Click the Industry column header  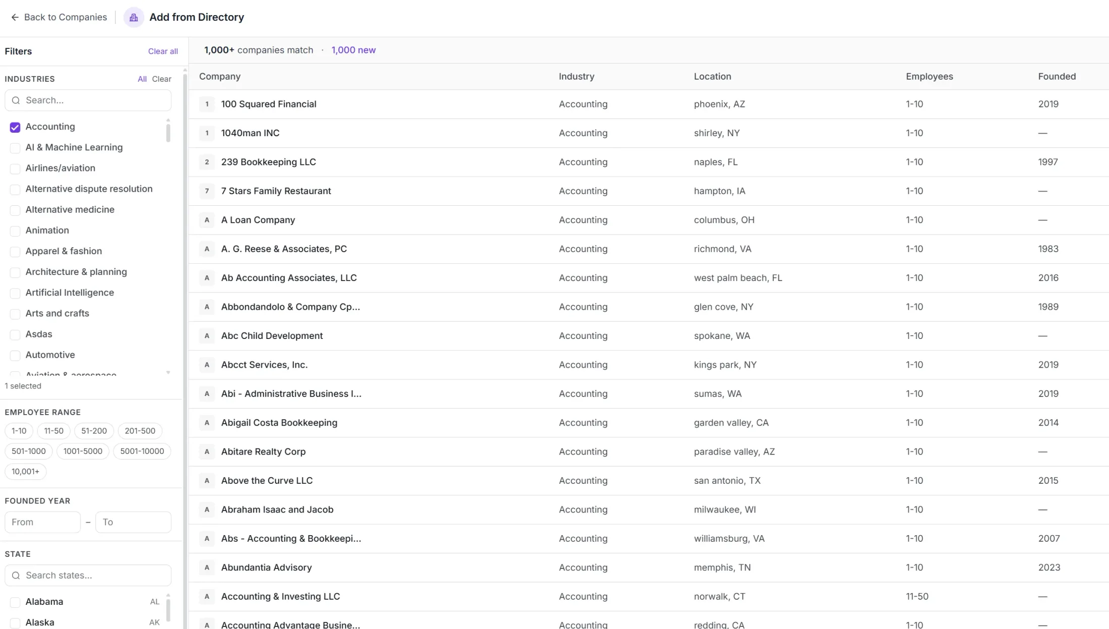point(577,77)
